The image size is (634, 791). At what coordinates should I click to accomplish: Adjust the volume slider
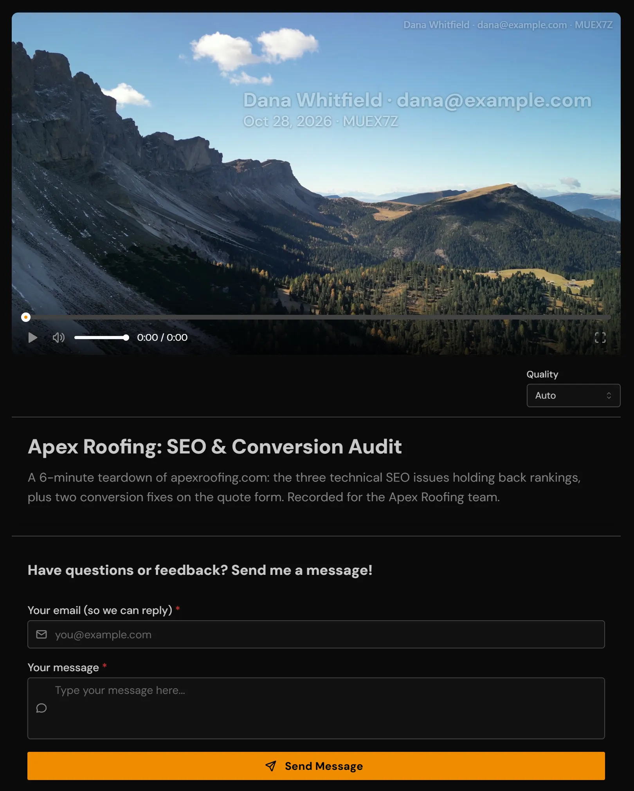pos(102,338)
